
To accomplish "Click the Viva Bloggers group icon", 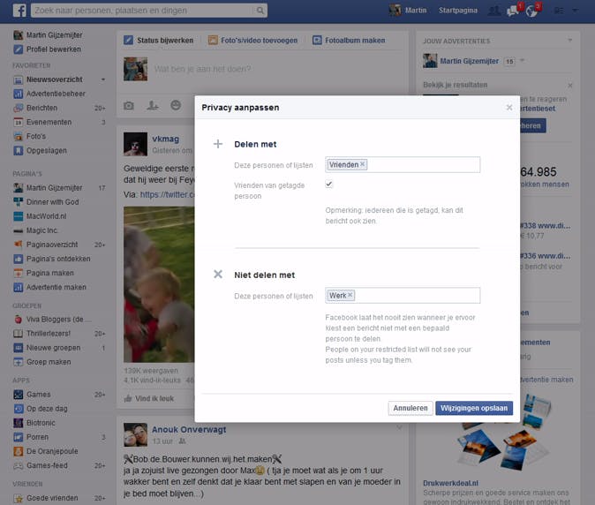I will 18,320.
